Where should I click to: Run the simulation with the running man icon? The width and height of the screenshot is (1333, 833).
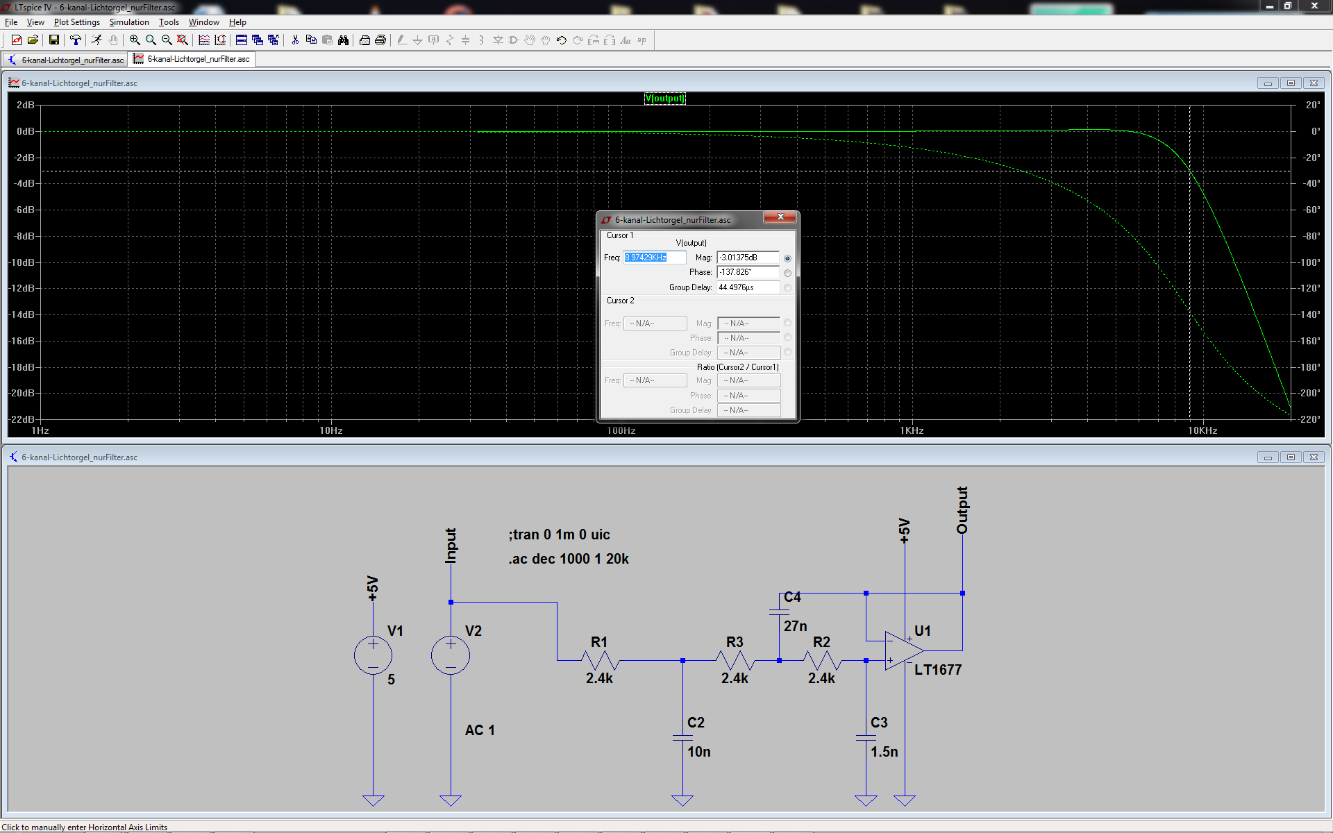pyautogui.click(x=97, y=40)
